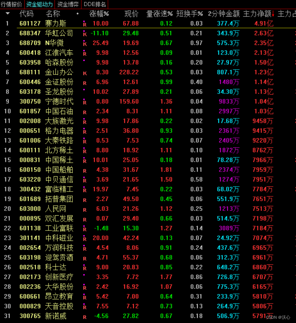Viewport: 296px width, 323px height.
Task: Select stock name 创新医疗
Action: 59,277
